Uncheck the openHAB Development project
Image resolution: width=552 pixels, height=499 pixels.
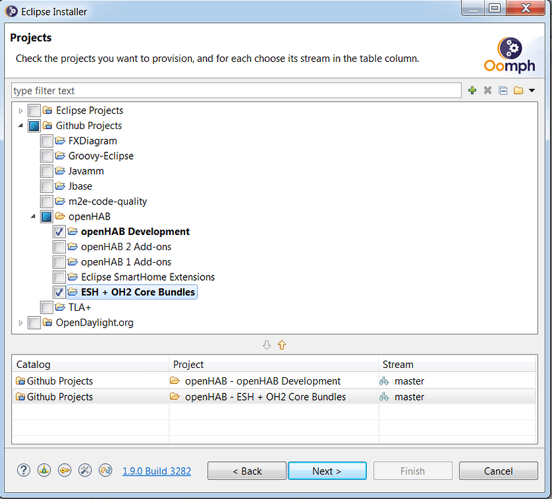(x=59, y=231)
